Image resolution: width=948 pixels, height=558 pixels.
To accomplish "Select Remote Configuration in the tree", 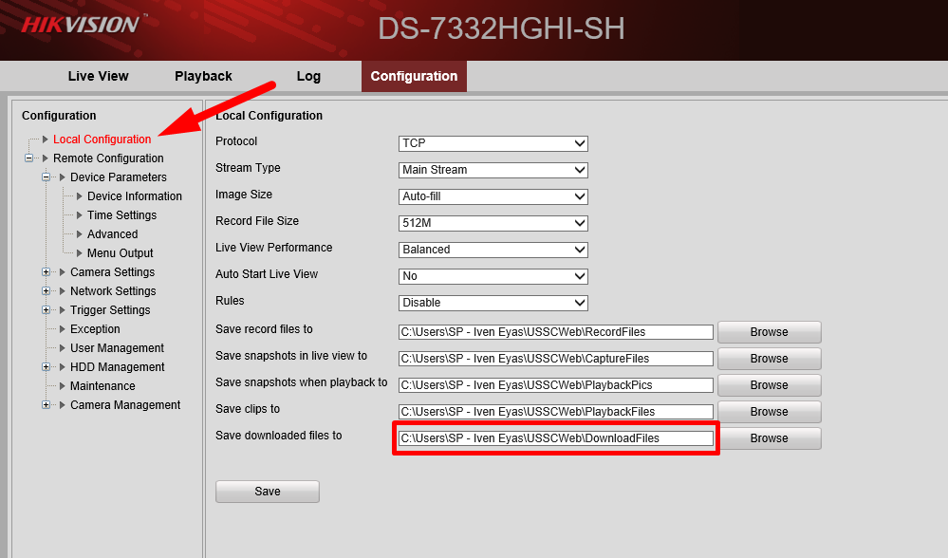I will (x=108, y=158).
